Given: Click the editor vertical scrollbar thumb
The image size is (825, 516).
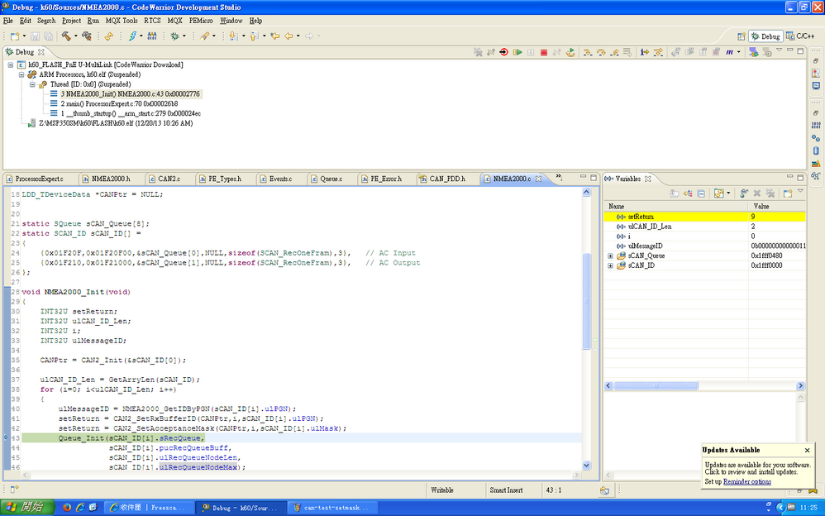Looking at the screenshot, I should click(x=586, y=301).
